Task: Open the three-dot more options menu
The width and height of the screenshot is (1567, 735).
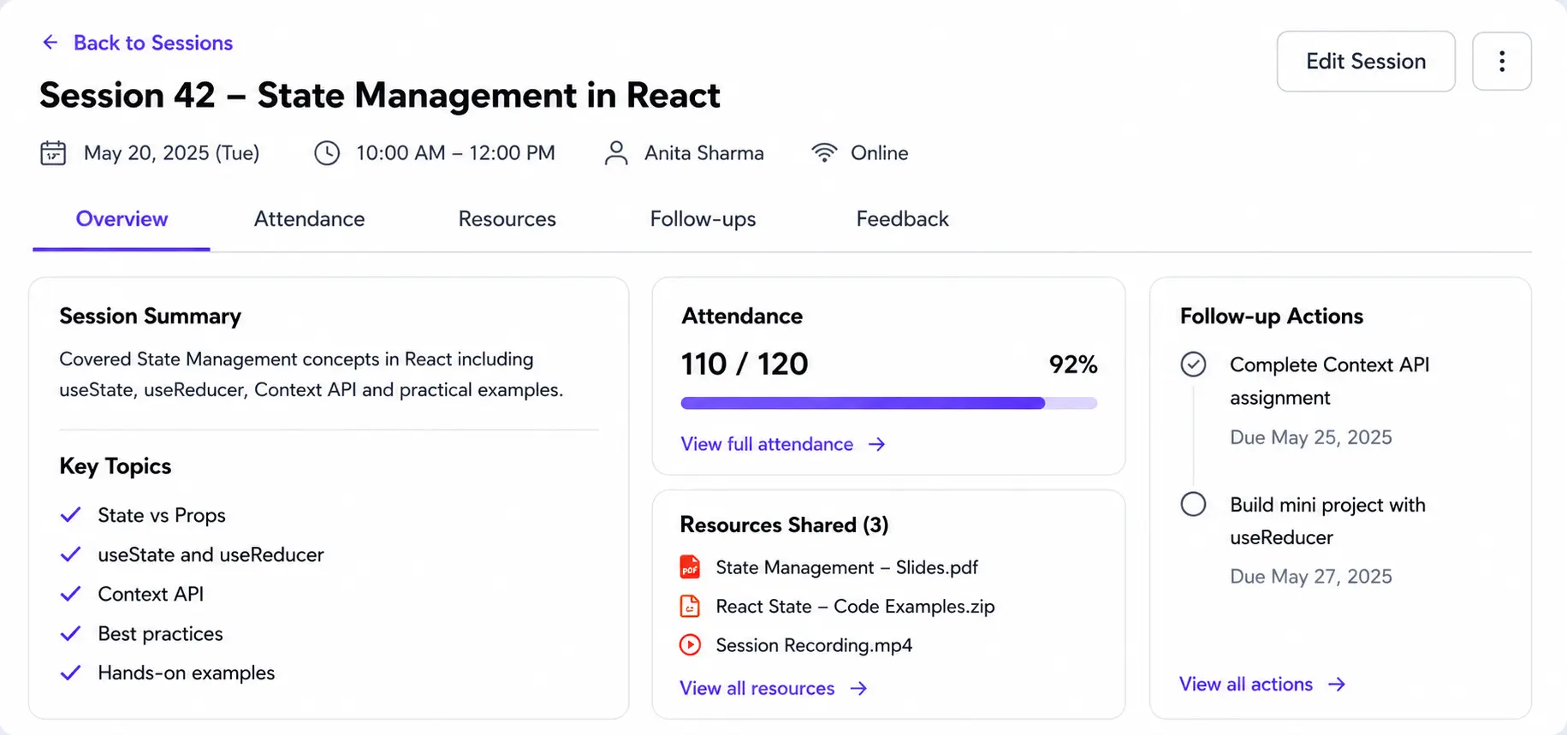Action: point(1501,61)
